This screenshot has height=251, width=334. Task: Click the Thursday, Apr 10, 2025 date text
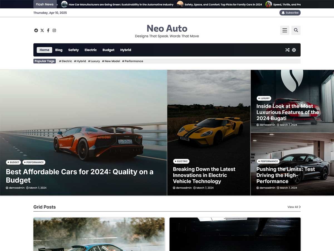tap(50, 13)
